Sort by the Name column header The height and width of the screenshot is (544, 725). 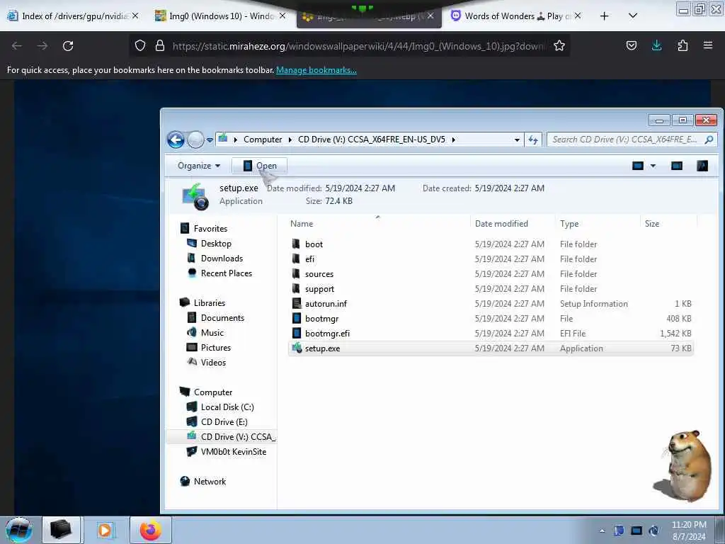point(302,224)
